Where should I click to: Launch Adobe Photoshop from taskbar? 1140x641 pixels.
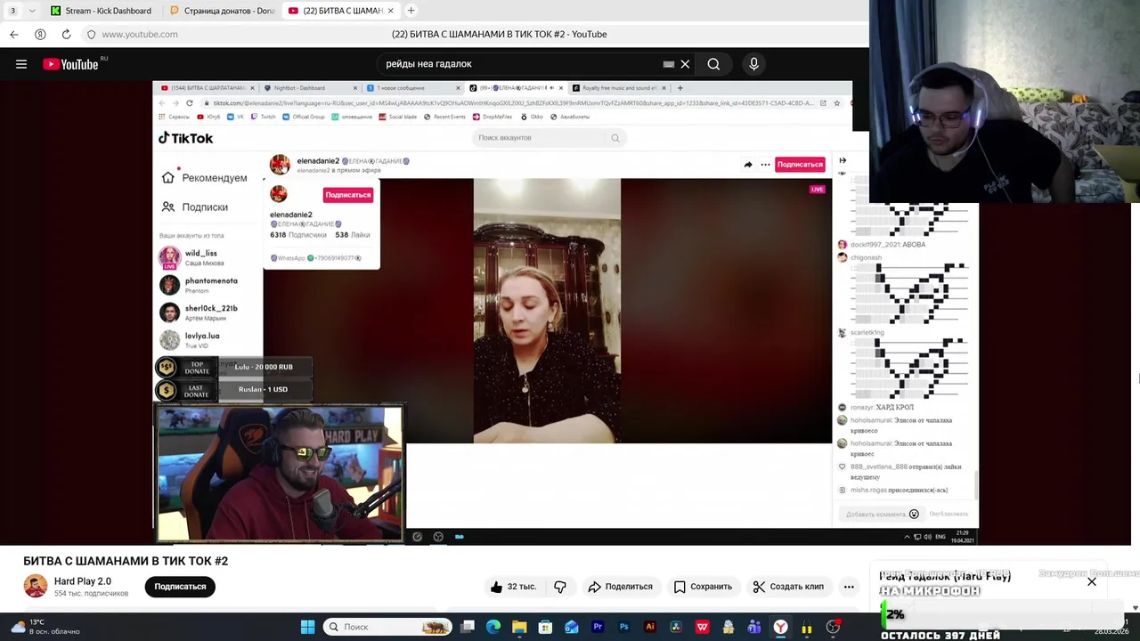pyautogui.click(x=623, y=627)
